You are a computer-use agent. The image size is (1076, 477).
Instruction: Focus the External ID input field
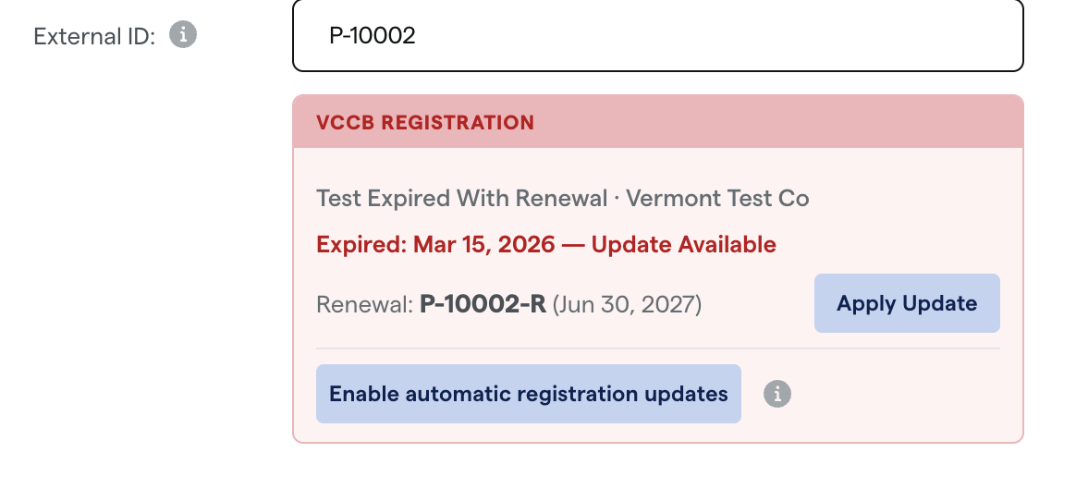tap(658, 35)
